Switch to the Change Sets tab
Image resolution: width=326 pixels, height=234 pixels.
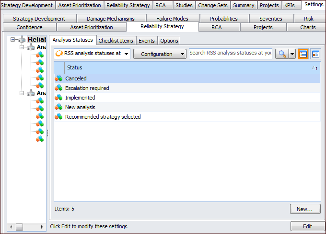click(x=213, y=5)
